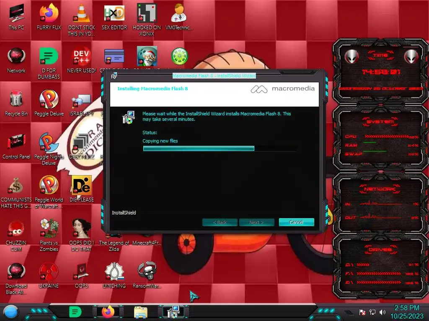The width and height of the screenshot is (429, 321).
Task: Click the digital clock readout in Time widget
Action: 381,72
